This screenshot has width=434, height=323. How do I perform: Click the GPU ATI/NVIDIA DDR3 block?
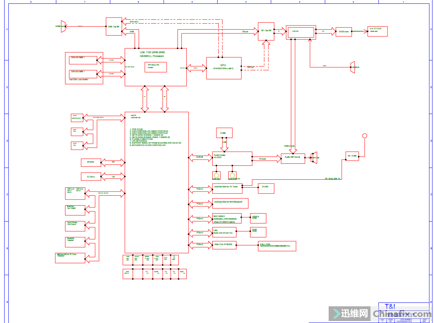[x=224, y=68]
